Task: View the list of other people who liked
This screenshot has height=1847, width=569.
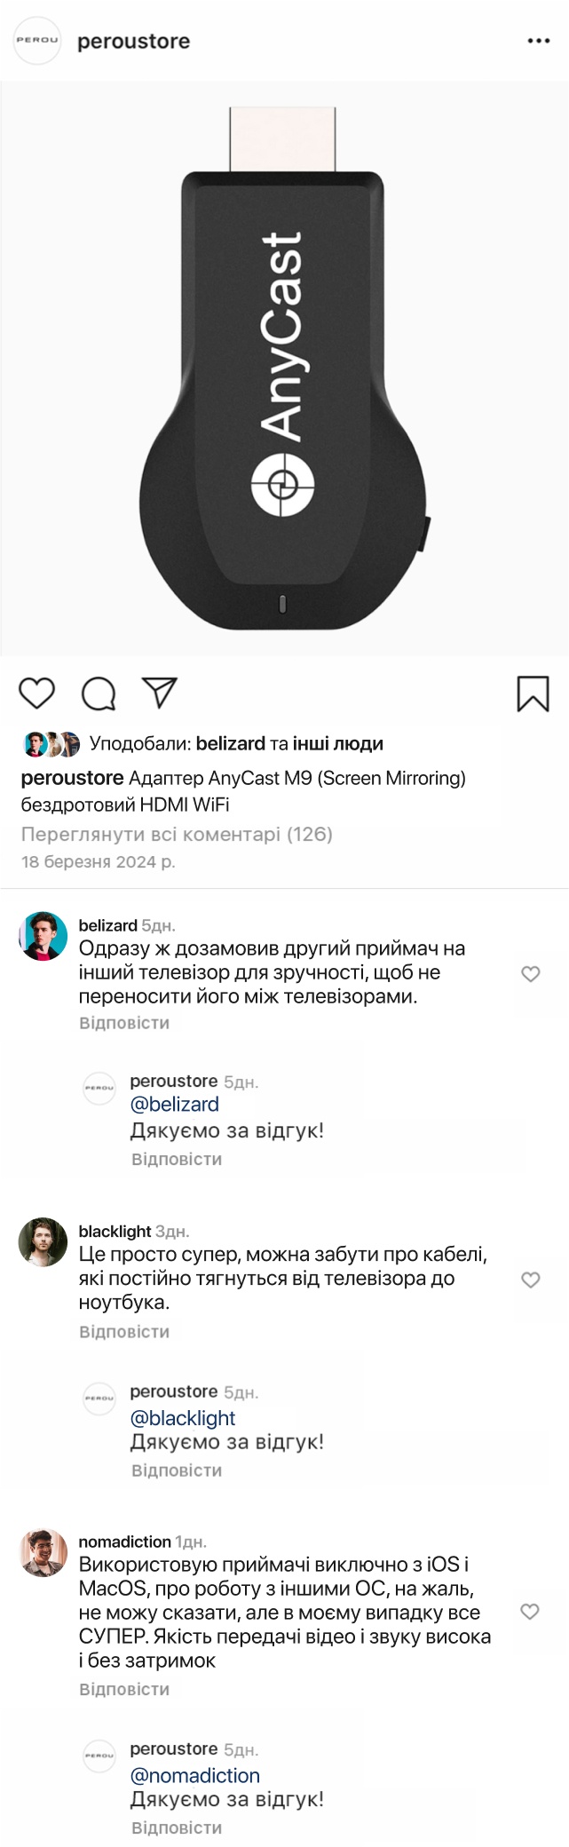Action: [x=338, y=743]
